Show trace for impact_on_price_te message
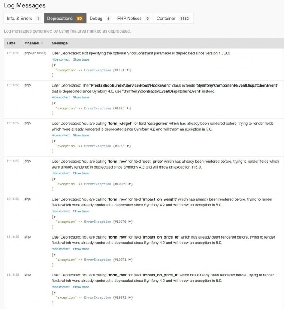The height and width of the screenshot is (309, 284). pyautogui.click(x=81, y=249)
